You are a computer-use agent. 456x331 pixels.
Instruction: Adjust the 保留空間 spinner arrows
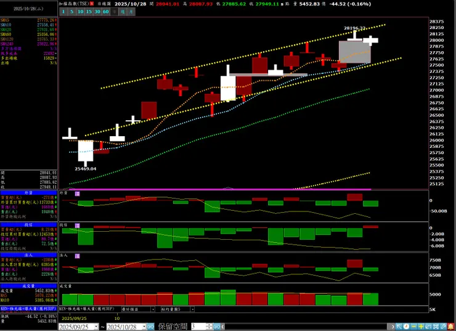pyautogui.click(x=209, y=327)
